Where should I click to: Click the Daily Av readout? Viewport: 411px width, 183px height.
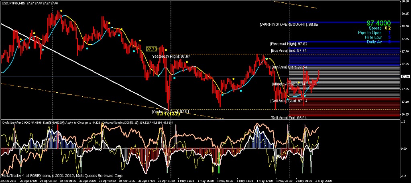tap(379, 42)
